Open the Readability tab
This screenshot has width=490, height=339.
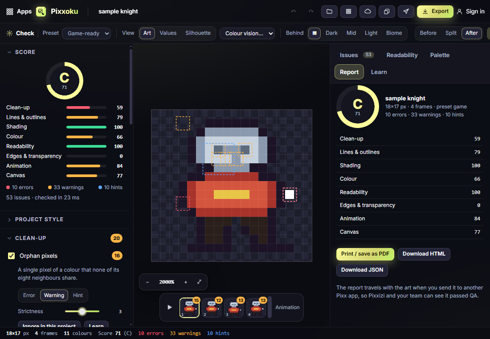[x=402, y=55]
